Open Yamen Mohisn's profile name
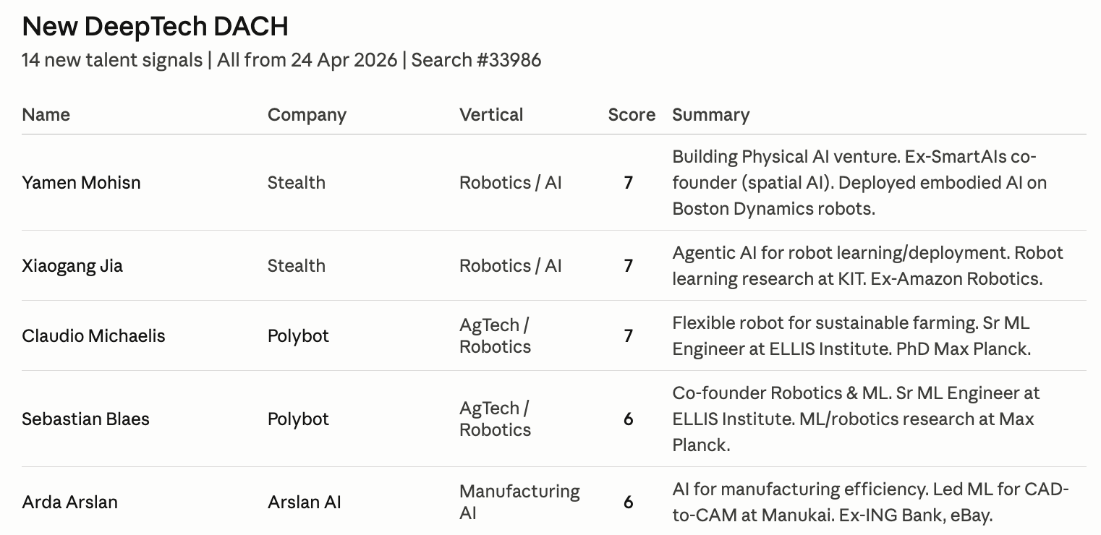Image resolution: width=1101 pixels, height=535 pixels. (x=81, y=183)
